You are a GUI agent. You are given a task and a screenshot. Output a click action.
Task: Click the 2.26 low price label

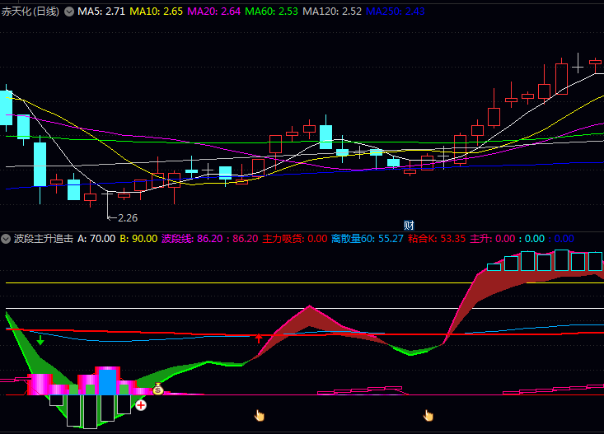123,218
